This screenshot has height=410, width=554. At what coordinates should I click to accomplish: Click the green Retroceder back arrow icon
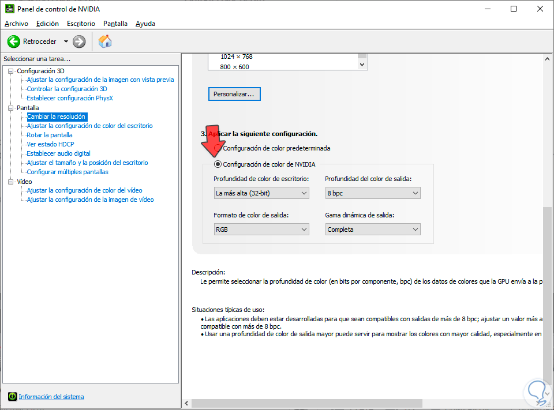(14, 42)
